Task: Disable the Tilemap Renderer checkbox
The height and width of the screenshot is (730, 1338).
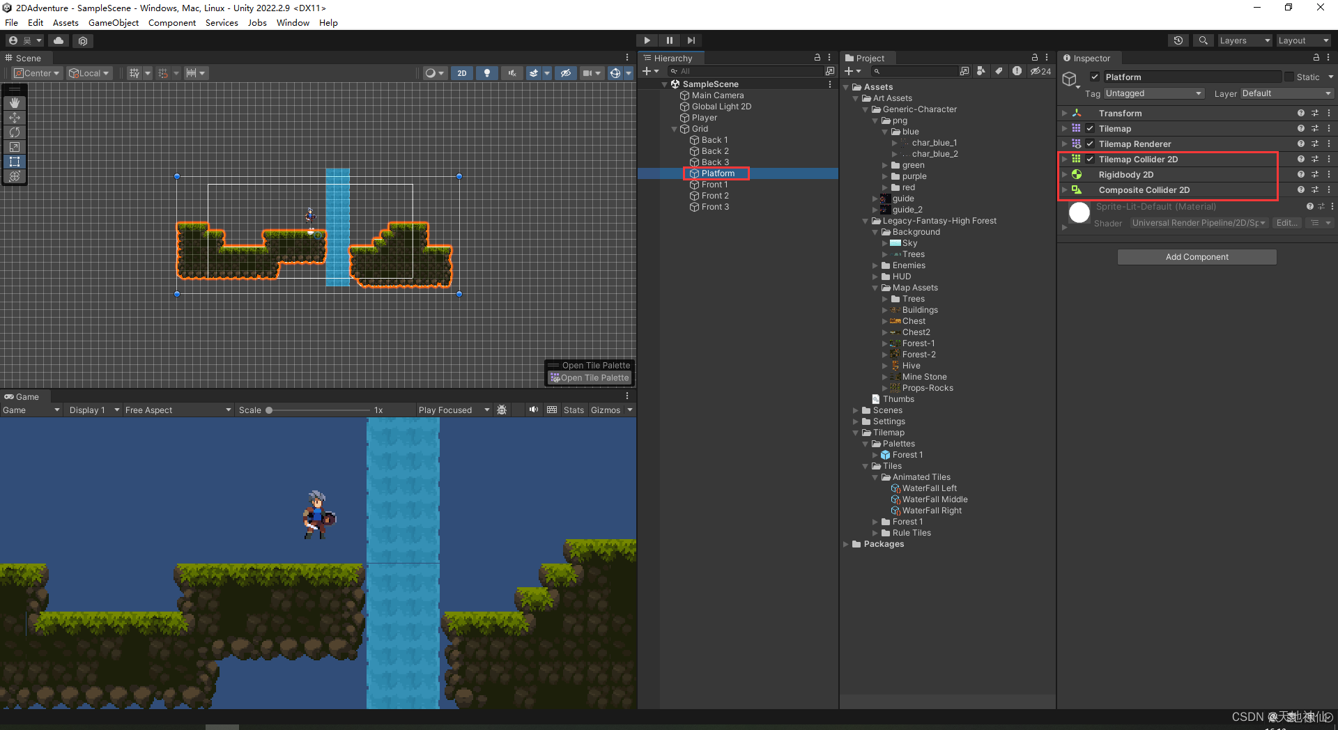Action: click(x=1090, y=143)
